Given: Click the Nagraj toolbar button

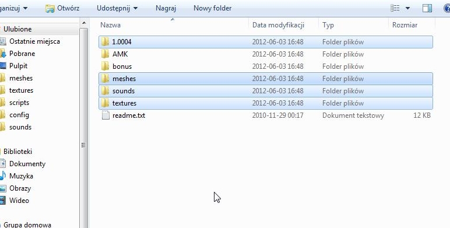Looking at the screenshot, I should (x=166, y=8).
